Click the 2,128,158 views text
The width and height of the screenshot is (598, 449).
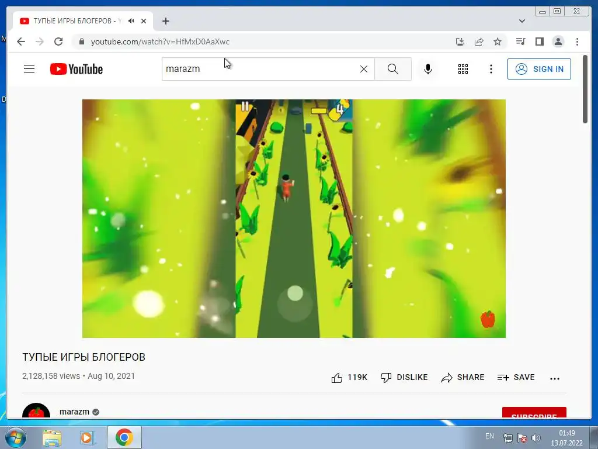[51, 376]
